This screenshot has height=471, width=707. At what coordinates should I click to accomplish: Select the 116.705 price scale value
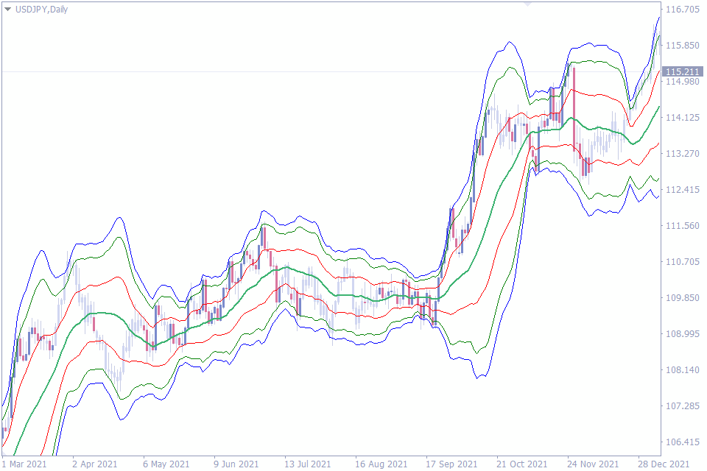click(683, 10)
